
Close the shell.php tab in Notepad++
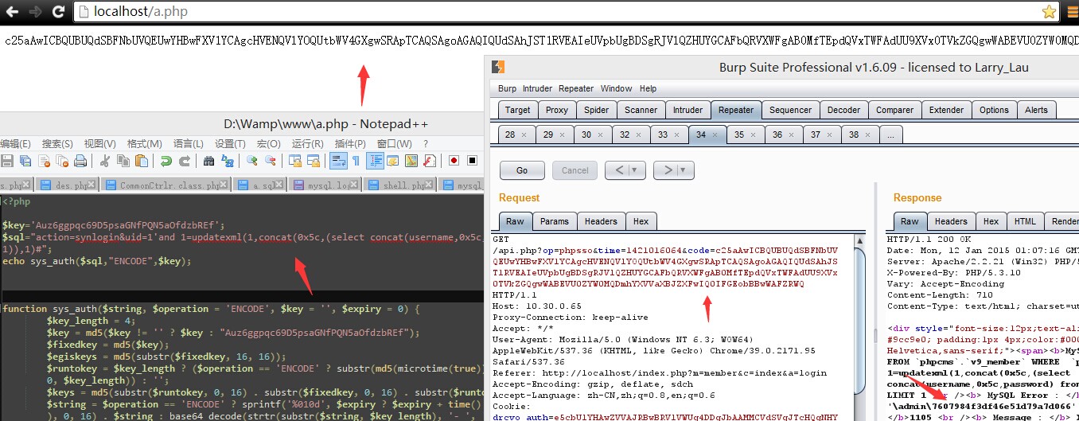[x=428, y=185]
